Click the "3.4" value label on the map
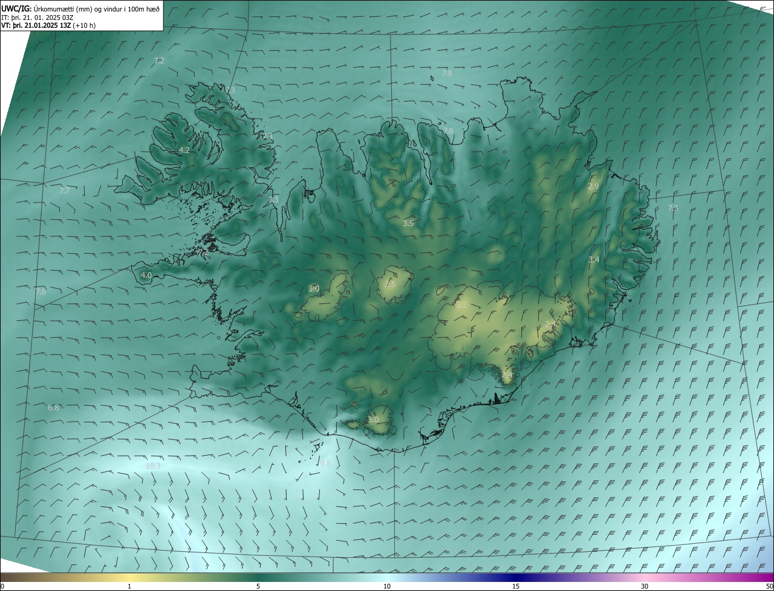Viewport: 774px width, 591px height. 594,259
